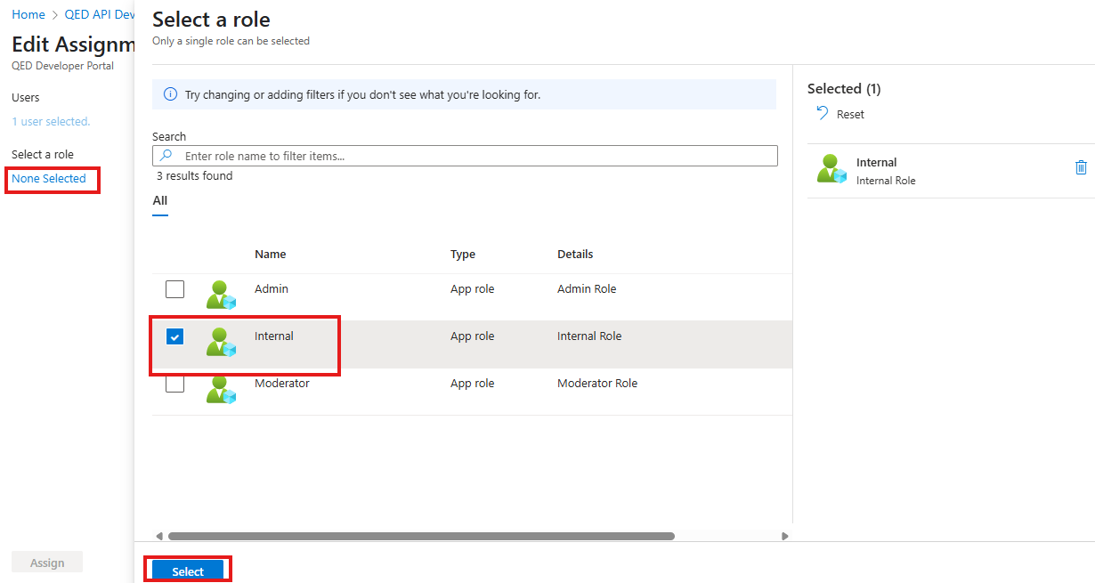Tick the Admin role checkbox

(x=175, y=289)
